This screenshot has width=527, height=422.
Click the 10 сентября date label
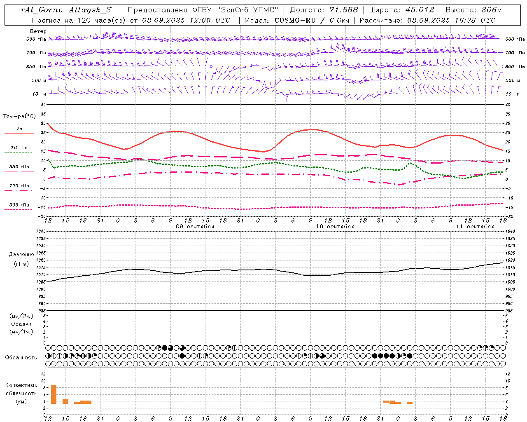[335, 227]
